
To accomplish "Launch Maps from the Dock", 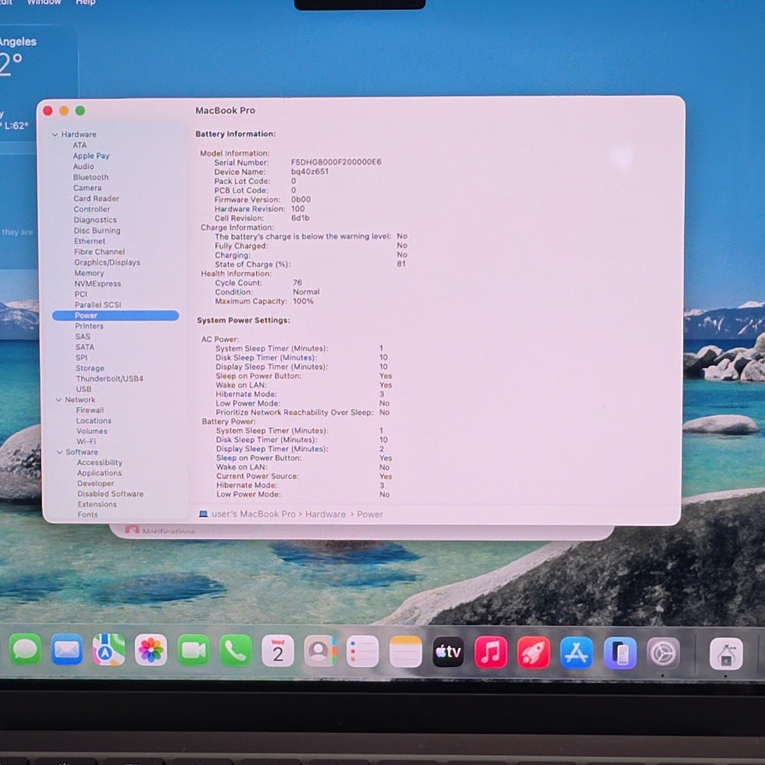I will click(x=109, y=651).
